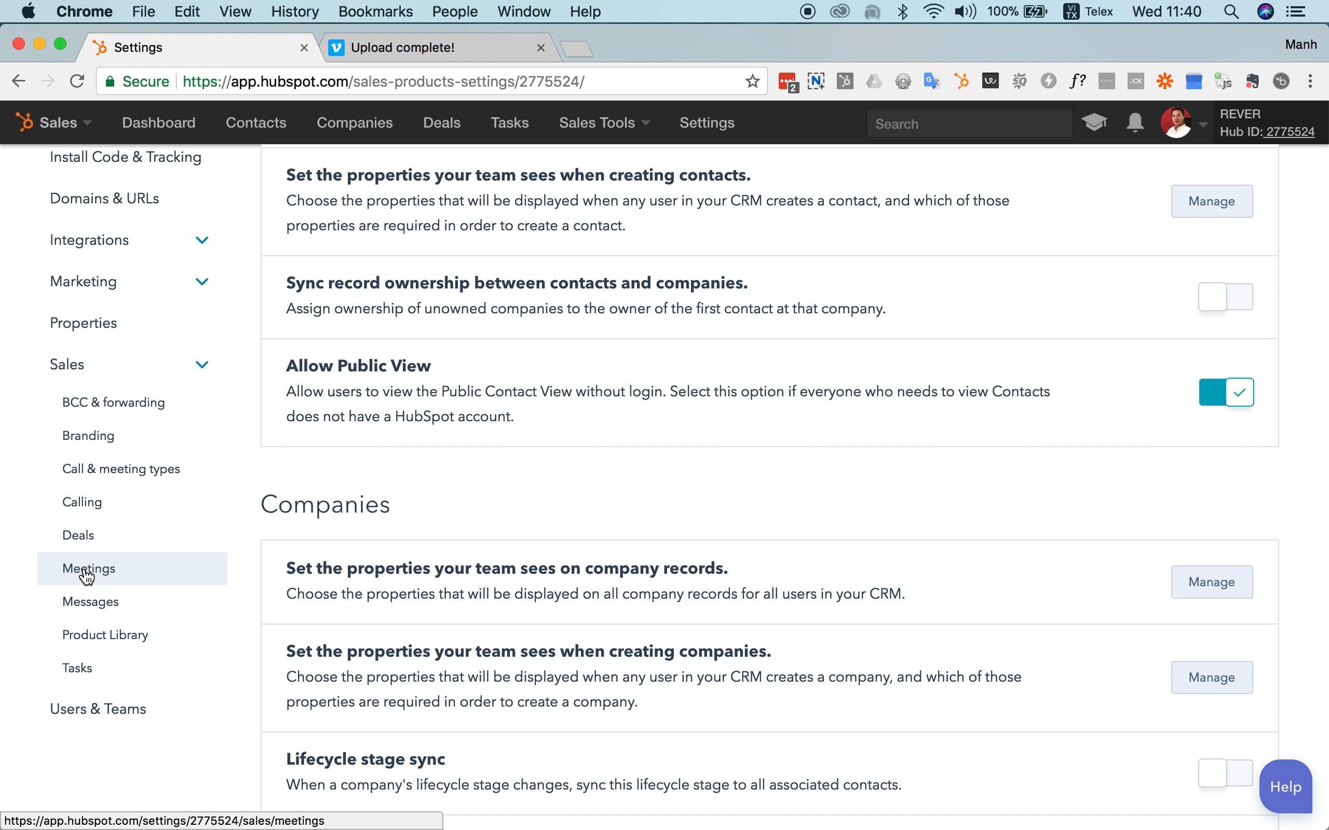
Task: Click the orange HubSpot extension icon
Action: click(x=961, y=81)
